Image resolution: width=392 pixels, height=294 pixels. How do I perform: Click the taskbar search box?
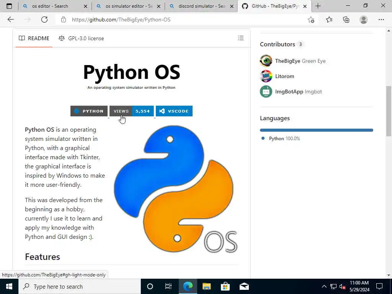pyautogui.click(x=80, y=286)
